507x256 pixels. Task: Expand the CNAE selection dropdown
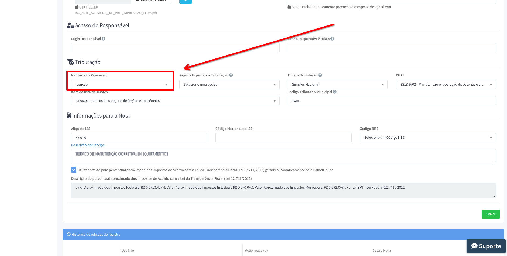(445, 85)
